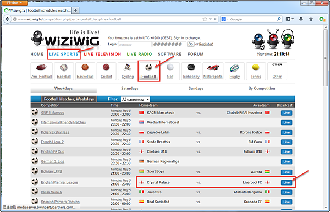330x212 pixels.
Task: Click the blue-eyed robot mascot
Action: [258, 41]
